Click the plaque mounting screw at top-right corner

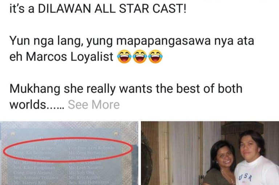[116, 133]
